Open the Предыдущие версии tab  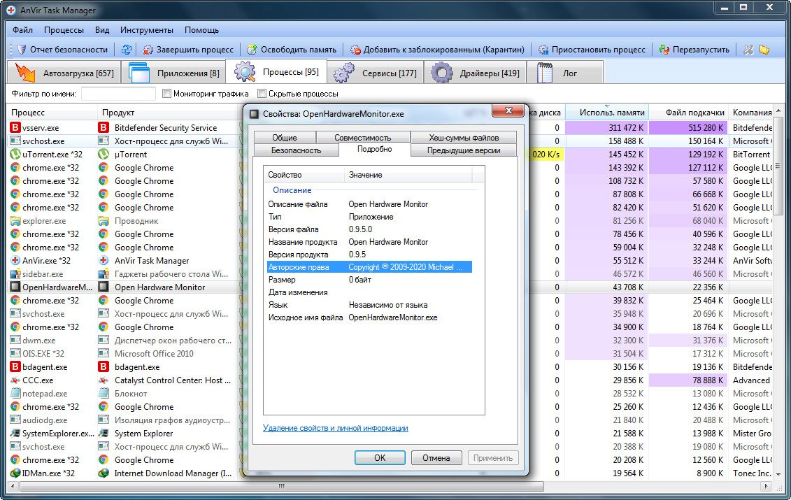tap(464, 150)
